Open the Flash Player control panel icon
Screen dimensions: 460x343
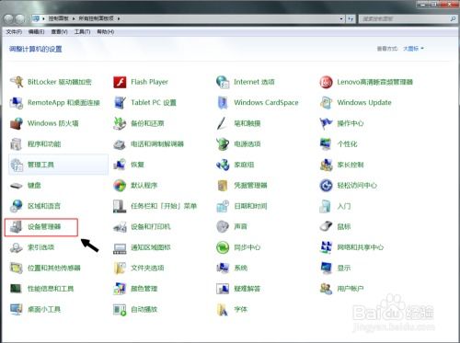[120, 82]
